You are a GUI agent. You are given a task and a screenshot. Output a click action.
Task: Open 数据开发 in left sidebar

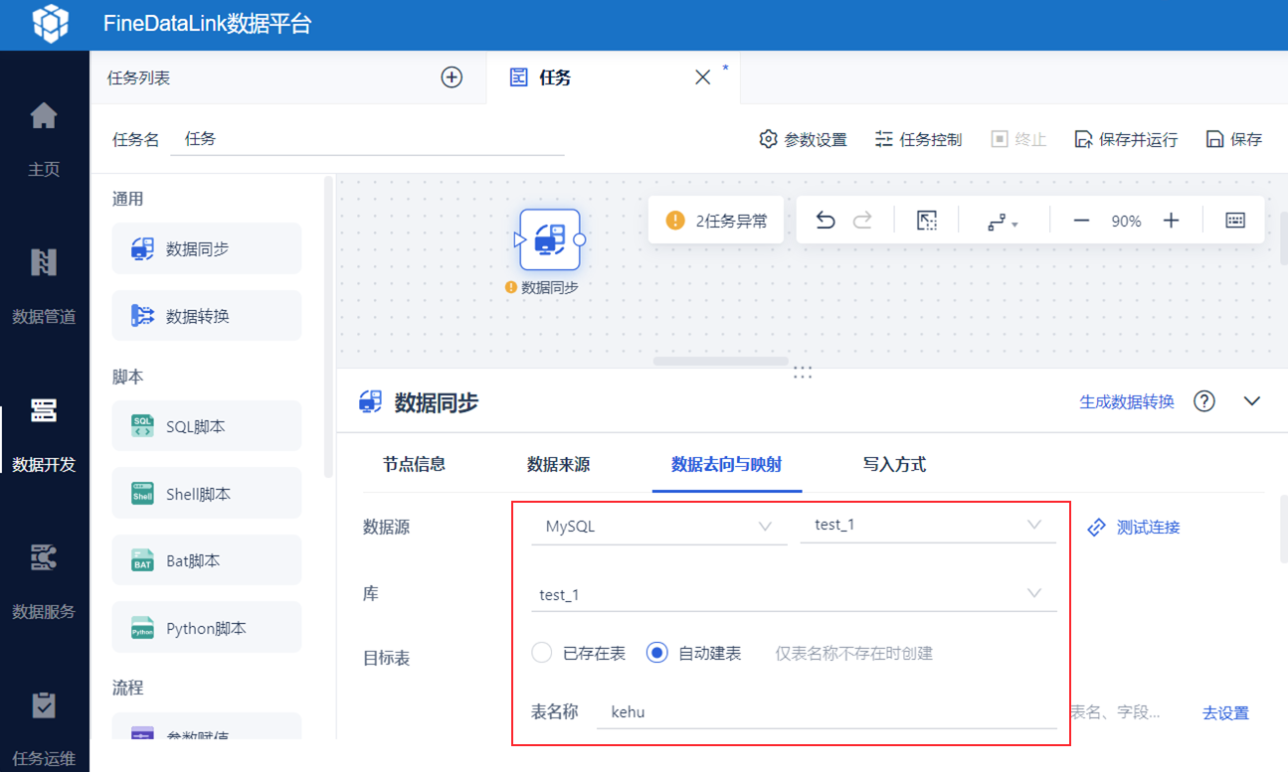point(44,435)
